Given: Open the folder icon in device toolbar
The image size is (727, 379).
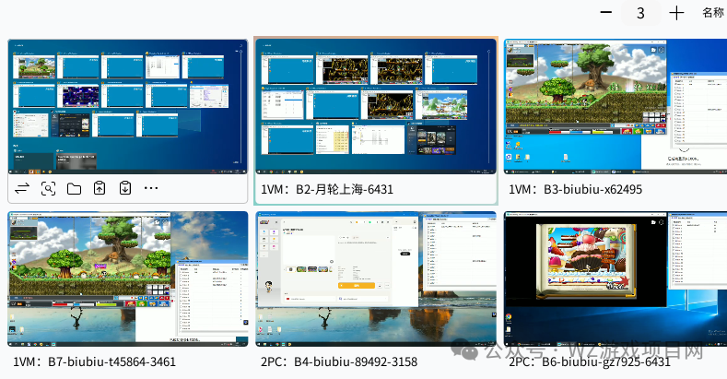Looking at the screenshot, I should click(x=74, y=188).
